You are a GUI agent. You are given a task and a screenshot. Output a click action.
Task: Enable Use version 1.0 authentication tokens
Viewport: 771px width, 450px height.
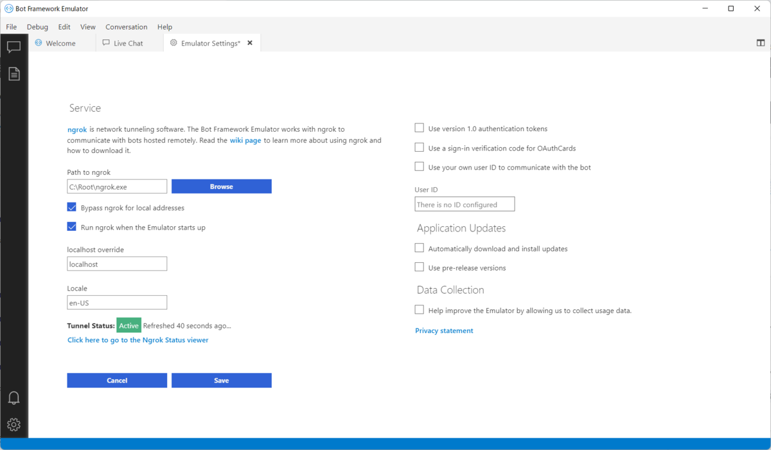point(420,129)
